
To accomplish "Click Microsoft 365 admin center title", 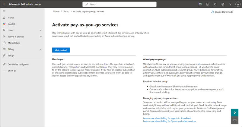I will tap(25, 4).
